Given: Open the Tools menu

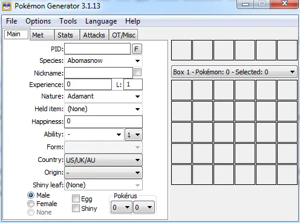Looking at the screenshot, I should (68, 21).
